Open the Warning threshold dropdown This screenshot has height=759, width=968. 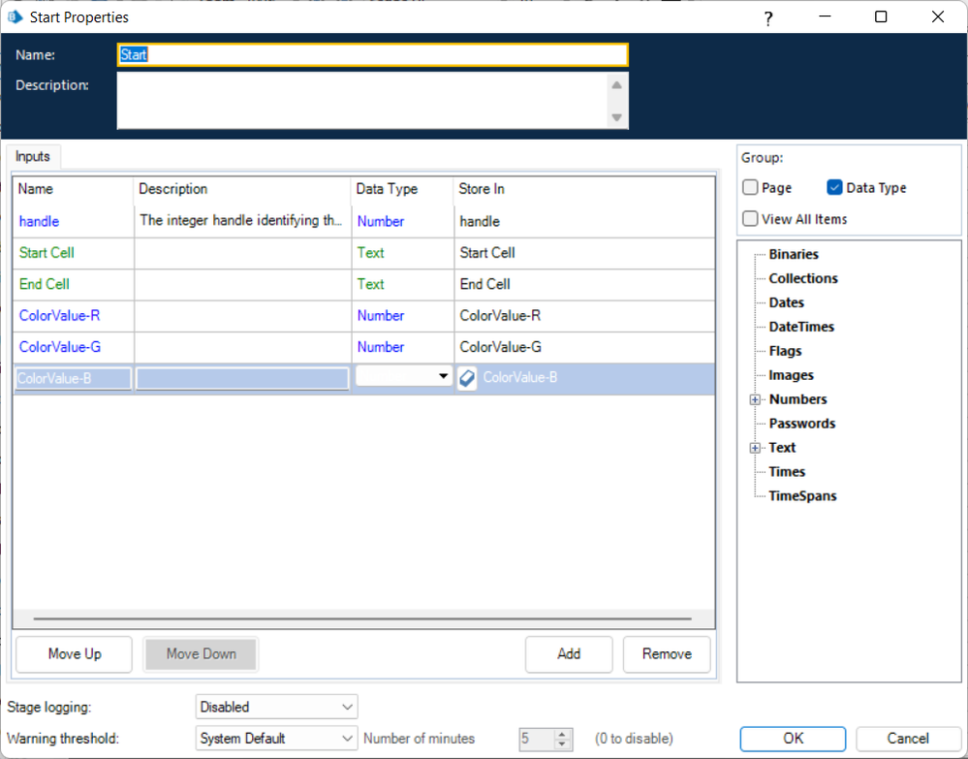point(277,738)
